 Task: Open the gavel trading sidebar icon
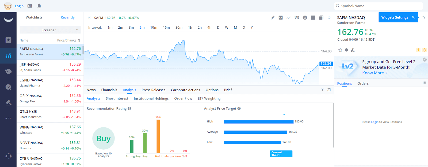(8, 103)
